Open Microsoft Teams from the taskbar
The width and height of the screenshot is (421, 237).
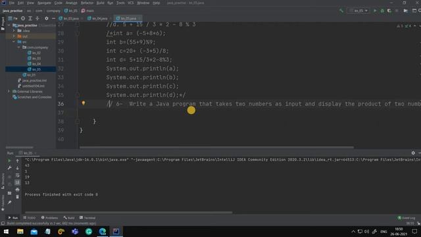coord(75,231)
